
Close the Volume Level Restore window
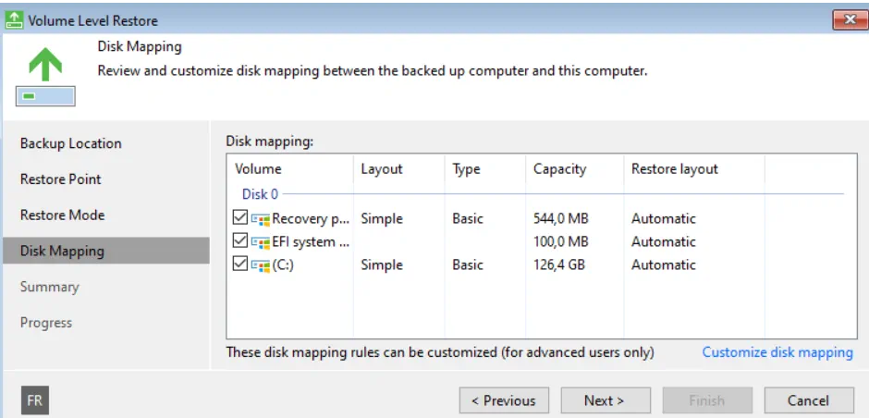pyautogui.click(x=850, y=20)
